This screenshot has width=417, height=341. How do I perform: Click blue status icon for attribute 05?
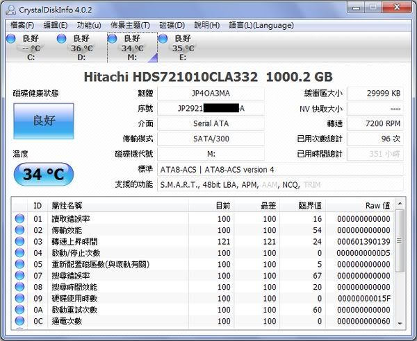(x=19, y=264)
